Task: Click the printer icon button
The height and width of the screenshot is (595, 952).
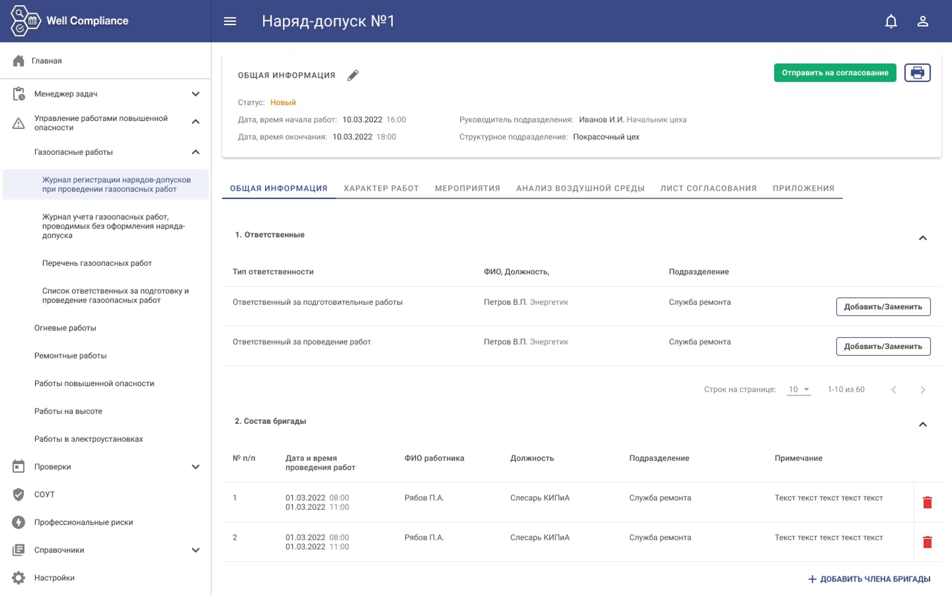Action: point(917,73)
